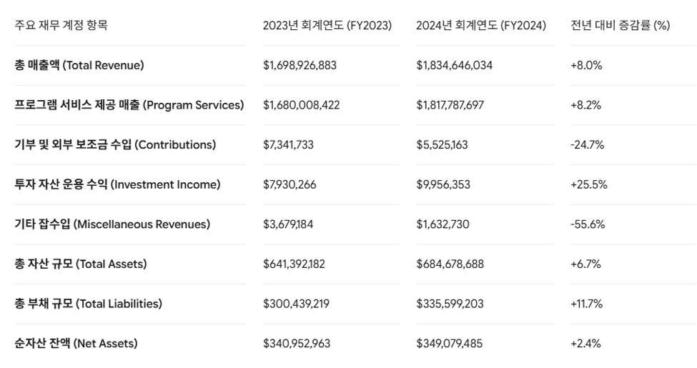The height and width of the screenshot is (368, 697).
Task: Click the value $1,817,787,697
Action: [x=450, y=105]
